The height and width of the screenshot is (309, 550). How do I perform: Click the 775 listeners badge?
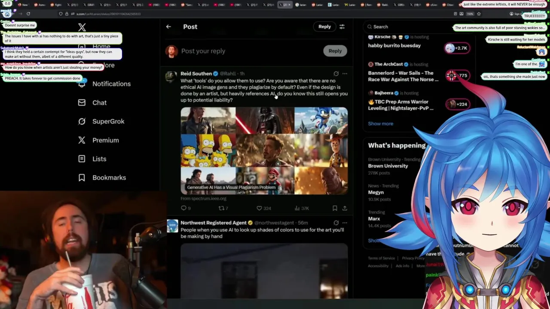tap(457, 76)
